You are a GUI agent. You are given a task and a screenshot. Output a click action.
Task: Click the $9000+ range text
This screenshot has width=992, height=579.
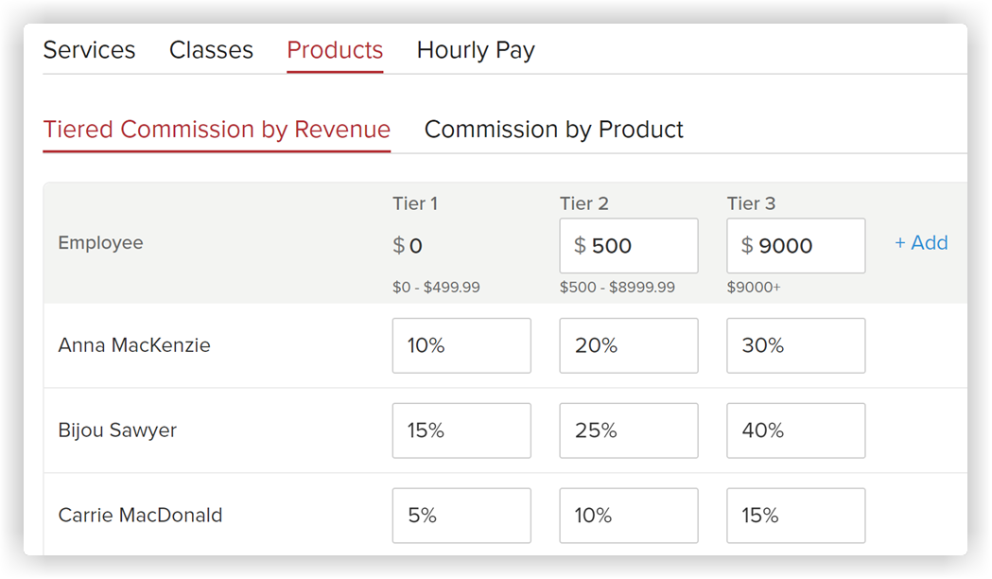[754, 288]
